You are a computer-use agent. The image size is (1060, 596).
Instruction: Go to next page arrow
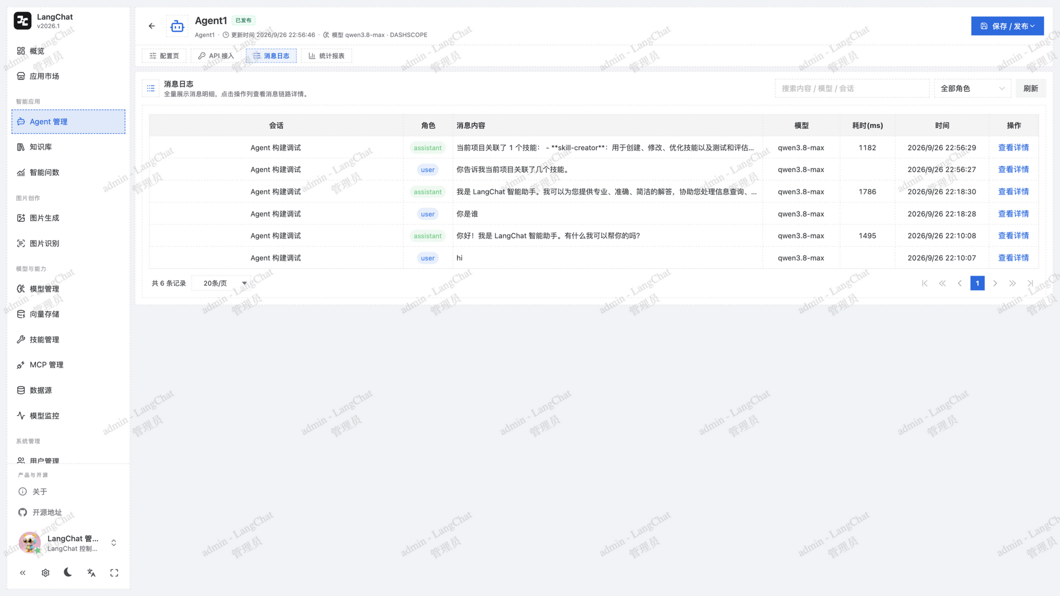[x=995, y=283]
